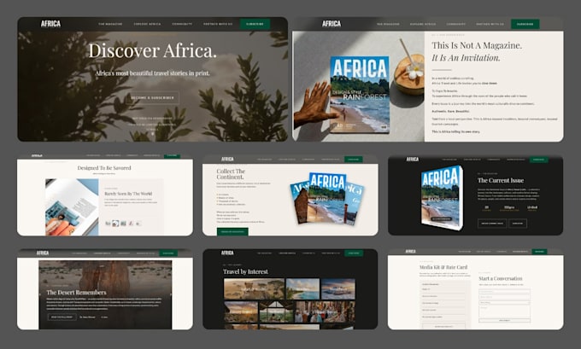Screen dimensions: 581x349
Task: Open the dropdown field in the Start a Conversation form
Action: 504,302
